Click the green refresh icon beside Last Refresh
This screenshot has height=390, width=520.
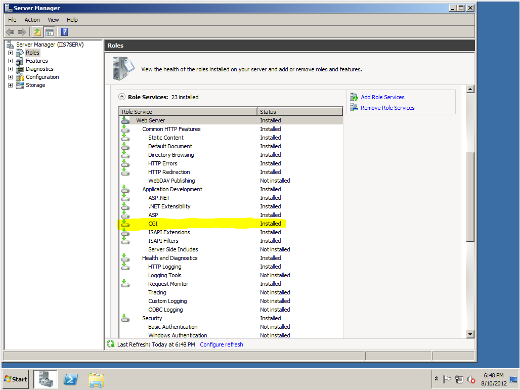tap(111, 344)
